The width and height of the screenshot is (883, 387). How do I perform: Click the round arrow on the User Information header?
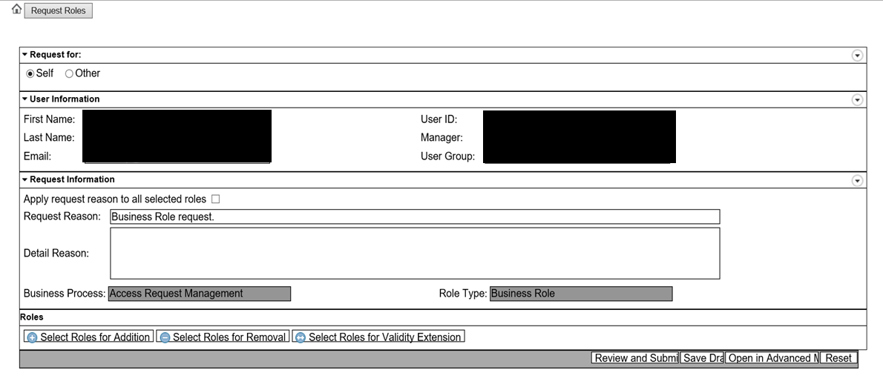point(857,99)
